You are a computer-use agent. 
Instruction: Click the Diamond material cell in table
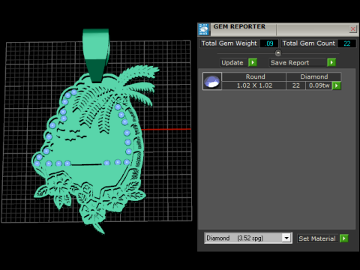tap(313, 76)
